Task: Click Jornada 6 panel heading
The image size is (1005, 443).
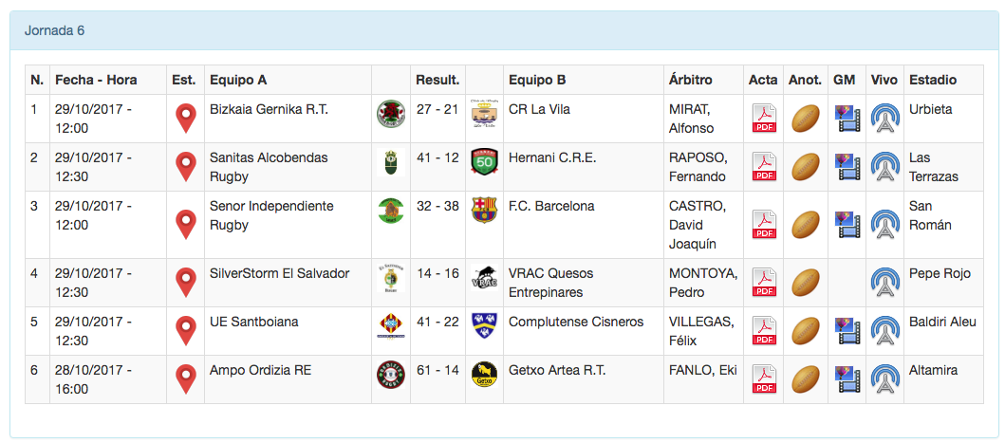Action: (x=55, y=30)
